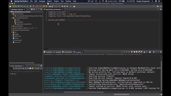The image size is (171, 96).
Task: Click the lightbulb tip icon in status bar
Action: pyautogui.click(x=161, y=95)
